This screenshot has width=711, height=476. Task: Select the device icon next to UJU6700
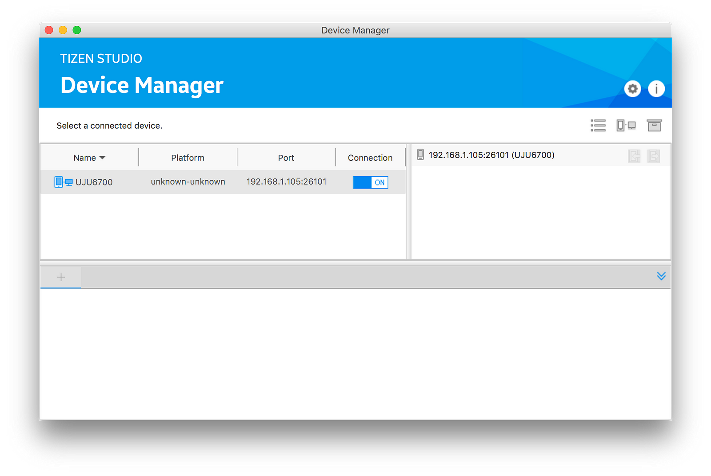pos(64,182)
